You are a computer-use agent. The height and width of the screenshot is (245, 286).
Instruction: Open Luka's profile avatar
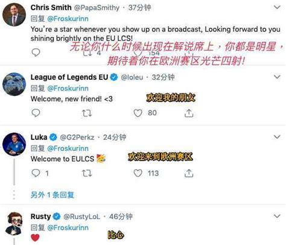(14, 144)
